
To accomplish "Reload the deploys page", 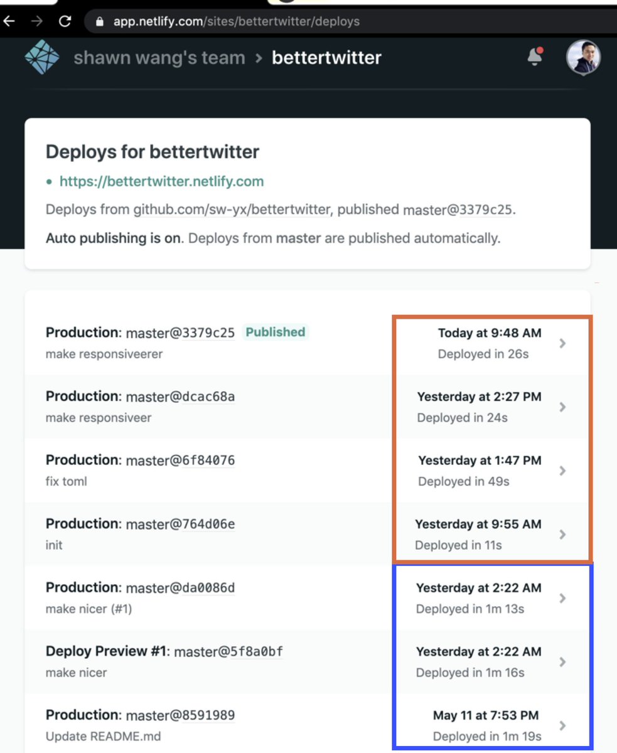I will [x=65, y=21].
